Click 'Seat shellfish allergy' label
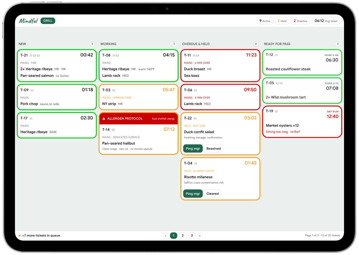359x255 pixels. point(163,119)
